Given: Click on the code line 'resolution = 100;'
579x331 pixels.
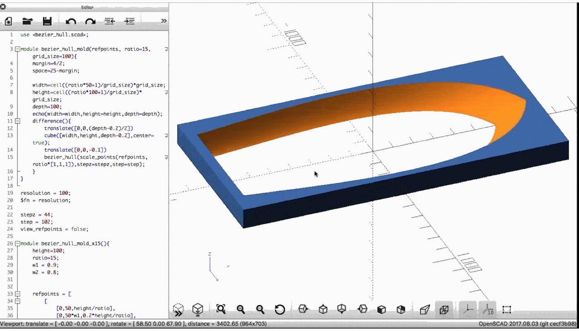Looking at the screenshot, I should click(x=45, y=193).
